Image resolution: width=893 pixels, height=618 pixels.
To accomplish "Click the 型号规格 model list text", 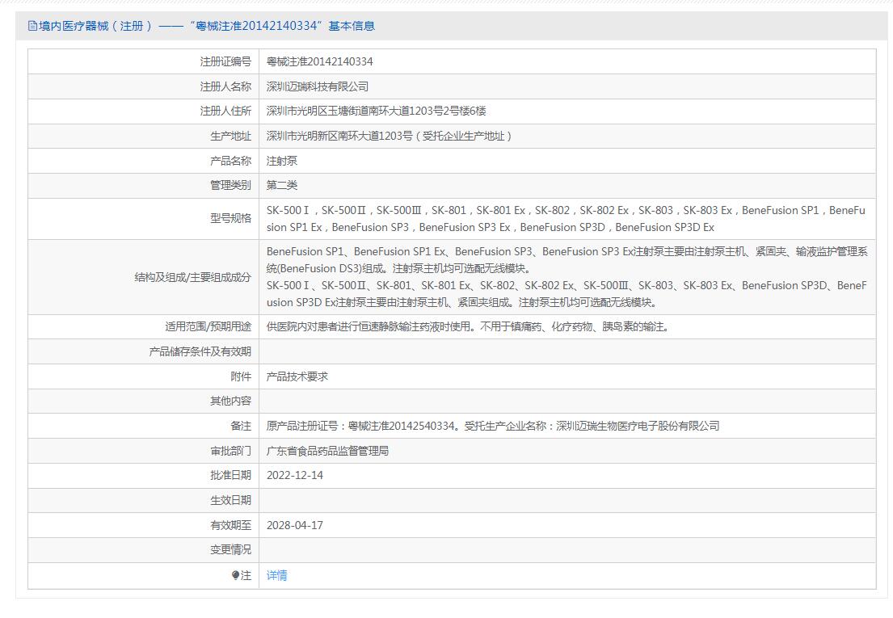I will click(x=566, y=219).
